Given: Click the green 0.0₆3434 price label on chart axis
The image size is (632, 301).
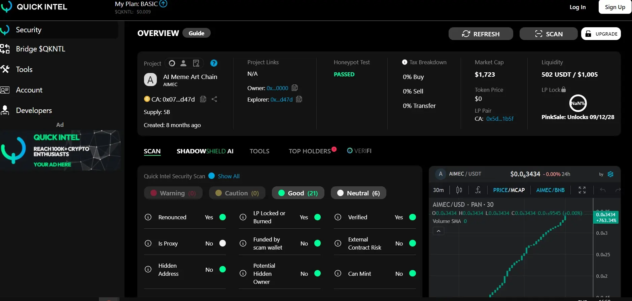Looking at the screenshot, I should click(606, 217).
